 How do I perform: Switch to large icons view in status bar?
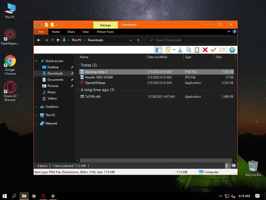coord(234,166)
